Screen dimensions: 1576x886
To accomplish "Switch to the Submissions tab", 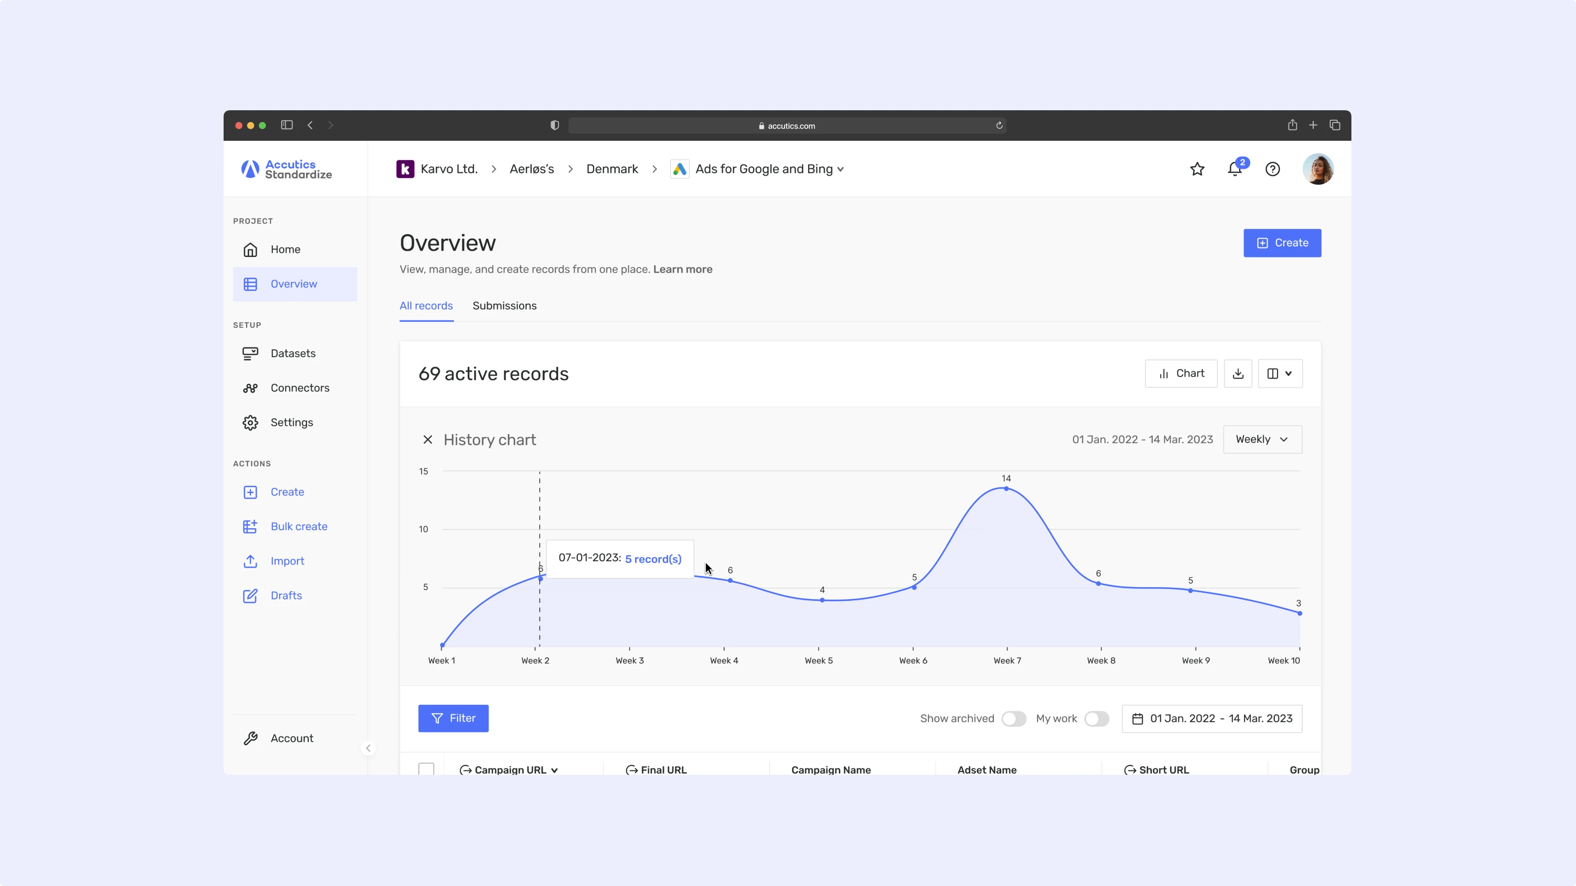I will [504, 306].
